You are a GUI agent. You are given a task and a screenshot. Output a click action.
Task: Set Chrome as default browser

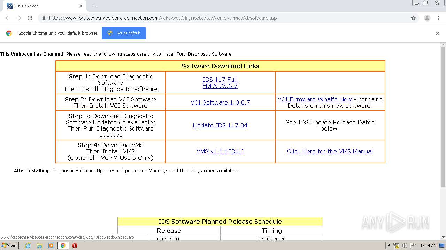[x=124, y=33]
